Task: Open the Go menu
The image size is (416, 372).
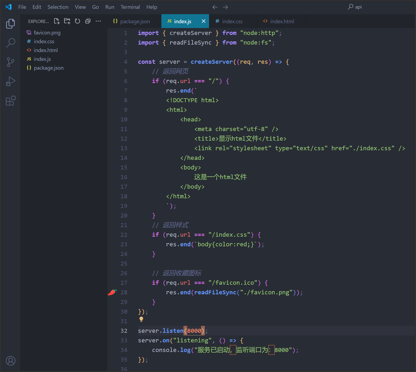Action: pos(95,7)
